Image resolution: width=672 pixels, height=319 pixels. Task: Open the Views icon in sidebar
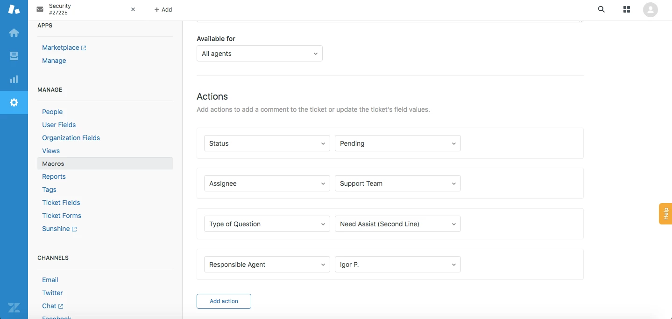coord(14,56)
